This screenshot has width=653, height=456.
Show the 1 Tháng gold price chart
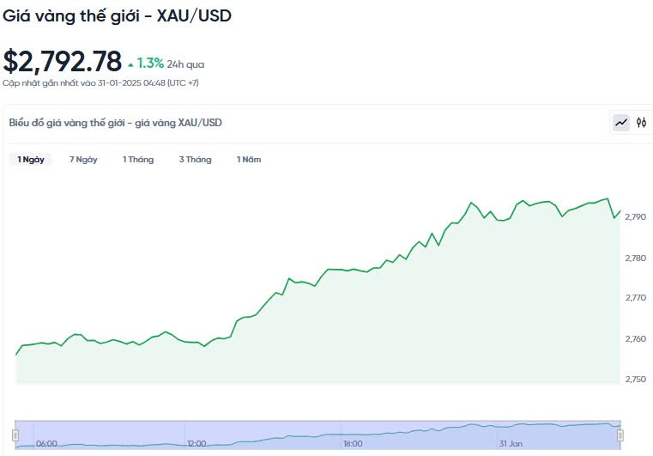[x=138, y=160]
